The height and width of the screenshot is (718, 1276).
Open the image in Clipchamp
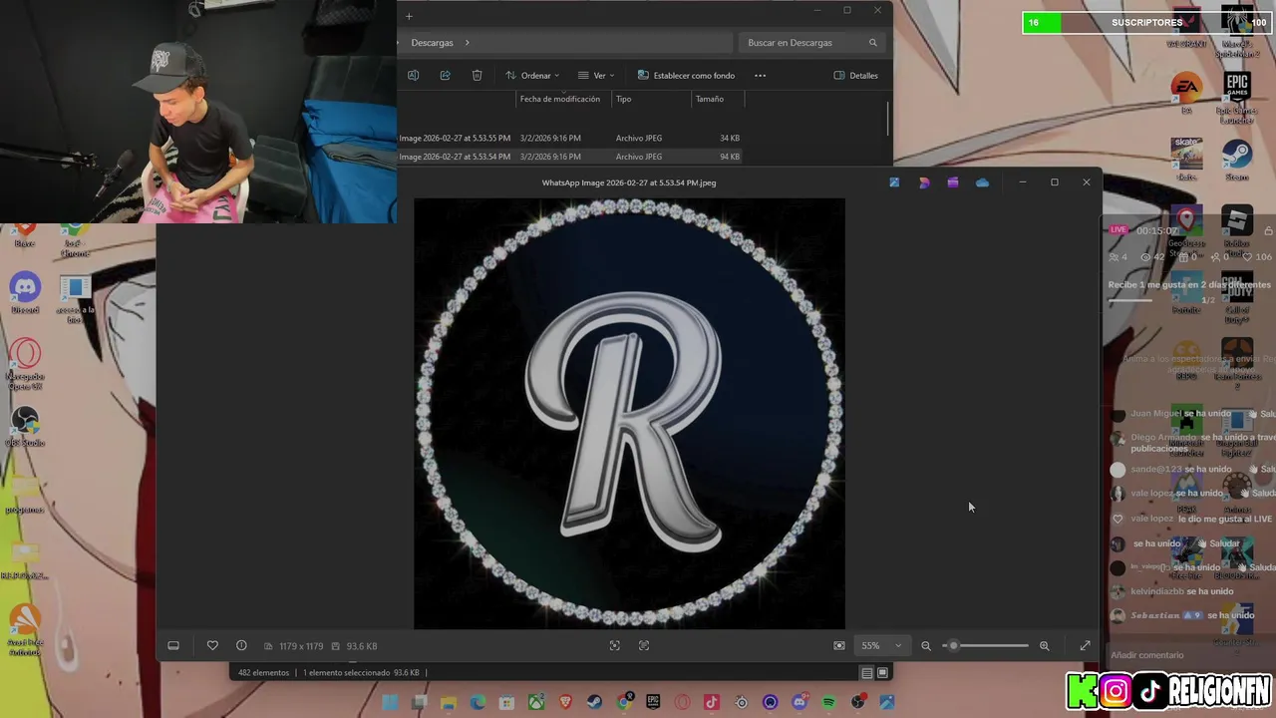(x=953, y=182)
